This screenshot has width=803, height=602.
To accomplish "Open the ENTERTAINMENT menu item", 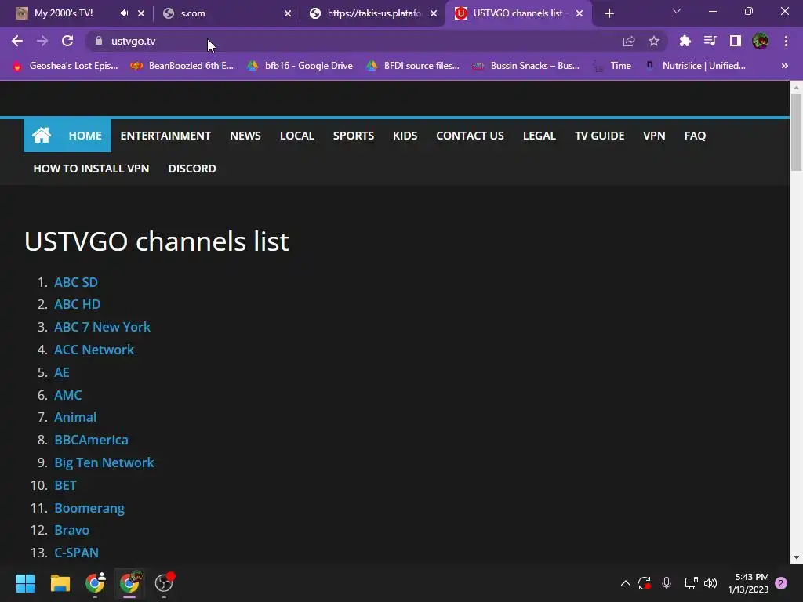I will tap(165, 136).
